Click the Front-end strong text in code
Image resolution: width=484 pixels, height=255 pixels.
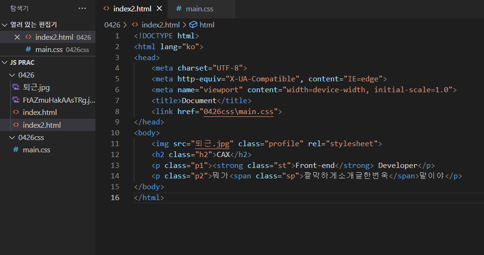click(x=315, y=166)
